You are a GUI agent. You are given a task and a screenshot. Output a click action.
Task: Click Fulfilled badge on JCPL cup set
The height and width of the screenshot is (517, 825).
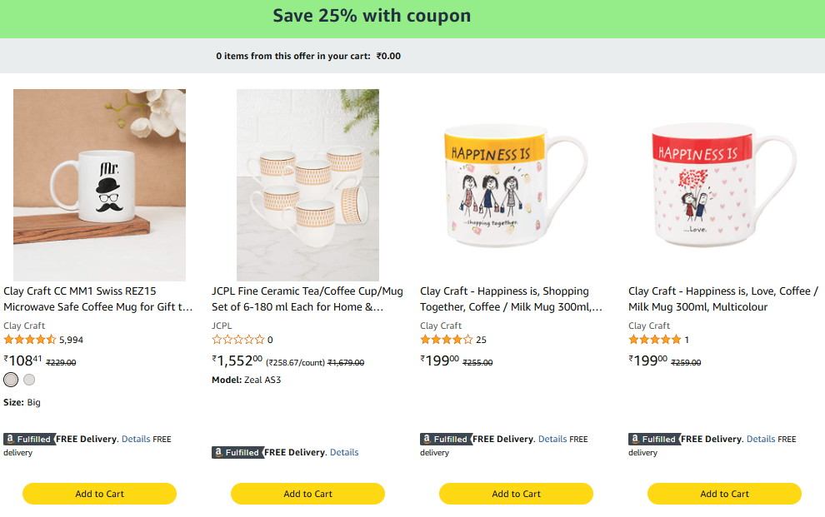pos(237,452)
